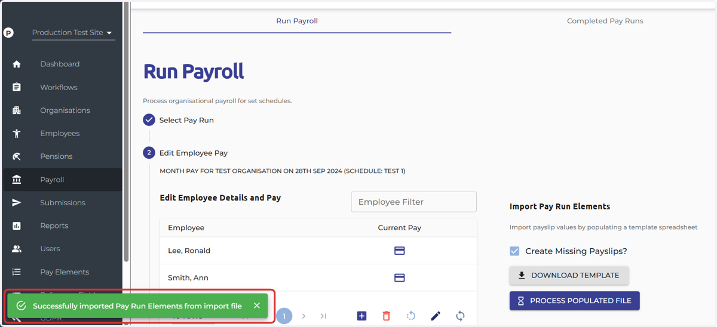Open Workflows from the sidebar menu
The height and width of the screenshot is (327, 717).
59,87
